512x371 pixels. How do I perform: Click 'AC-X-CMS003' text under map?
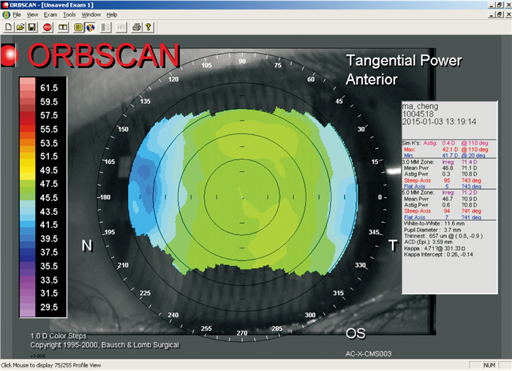click(369, 353)
